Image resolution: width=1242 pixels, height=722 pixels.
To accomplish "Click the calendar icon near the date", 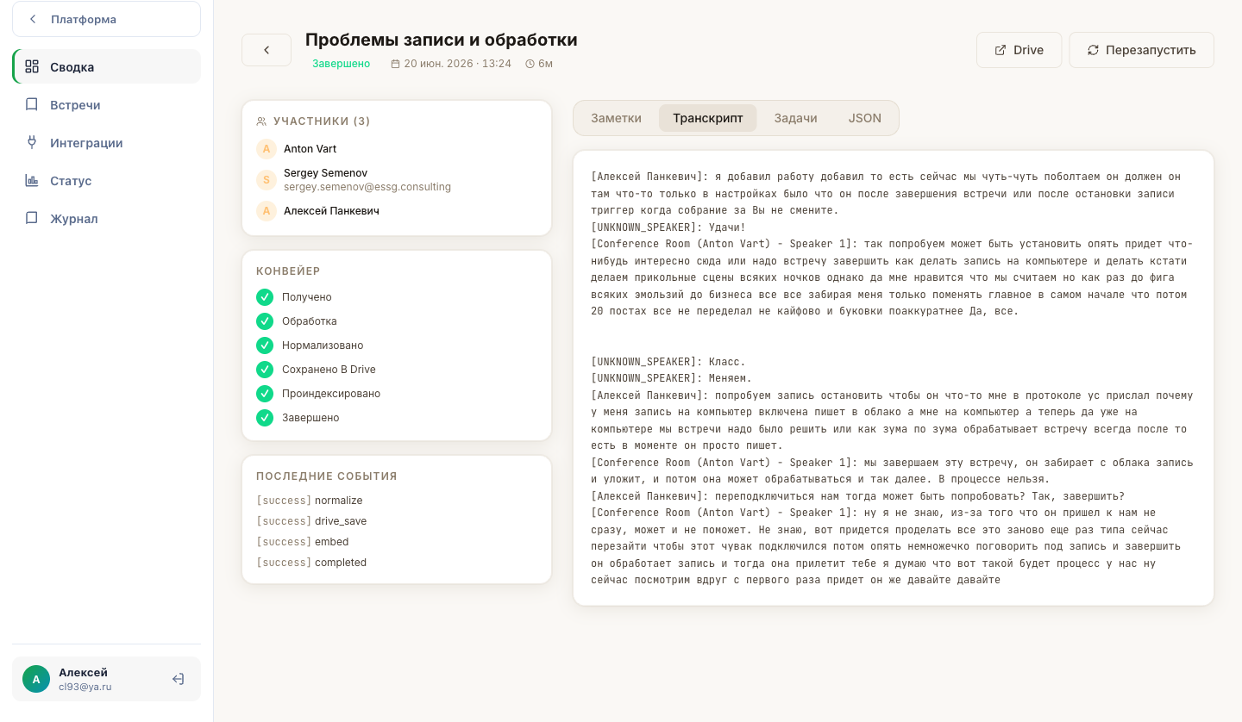I will pyautogui.click(x=396, y=64).
